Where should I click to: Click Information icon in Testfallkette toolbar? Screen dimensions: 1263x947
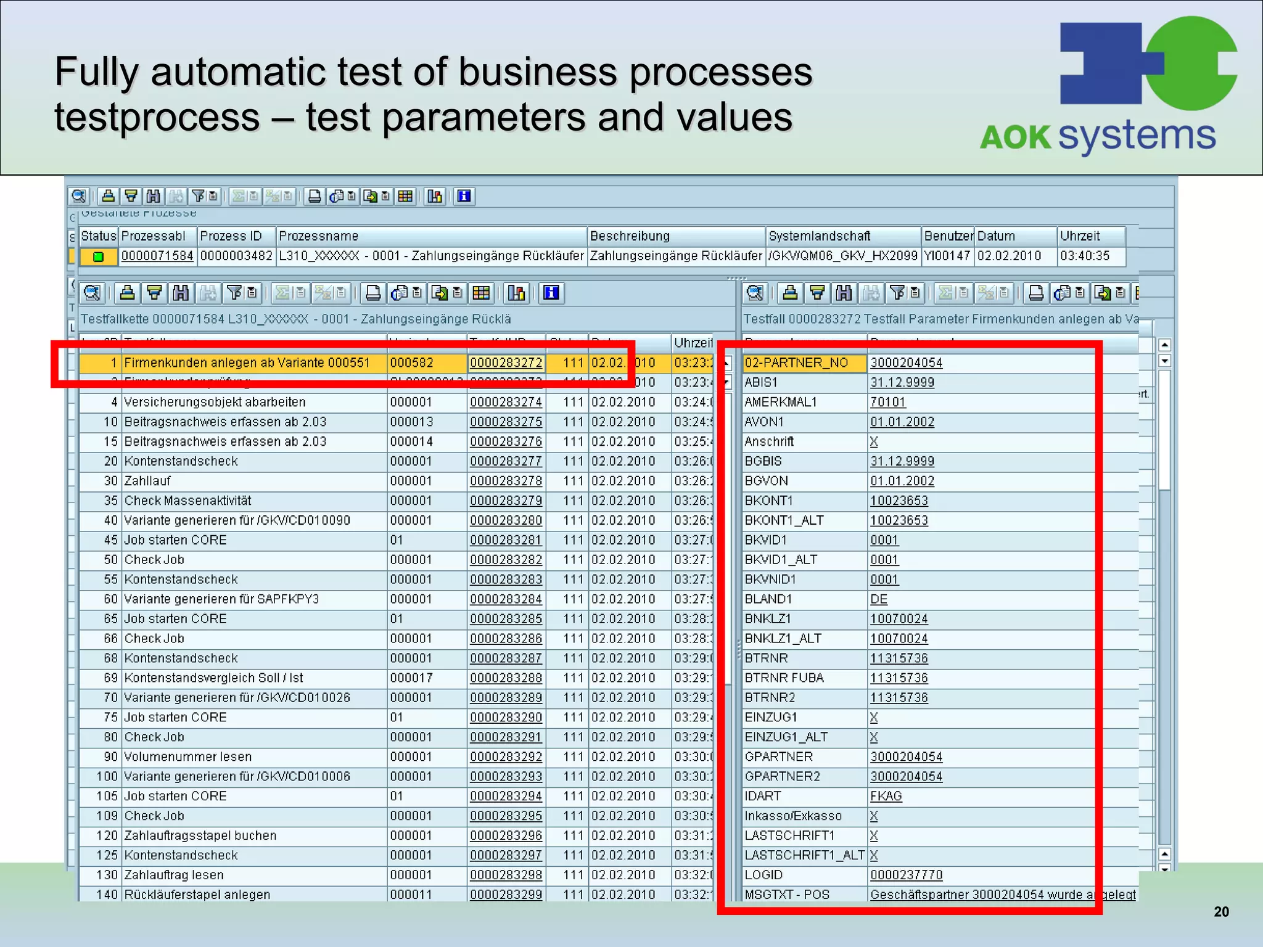(x=551, y=292)
